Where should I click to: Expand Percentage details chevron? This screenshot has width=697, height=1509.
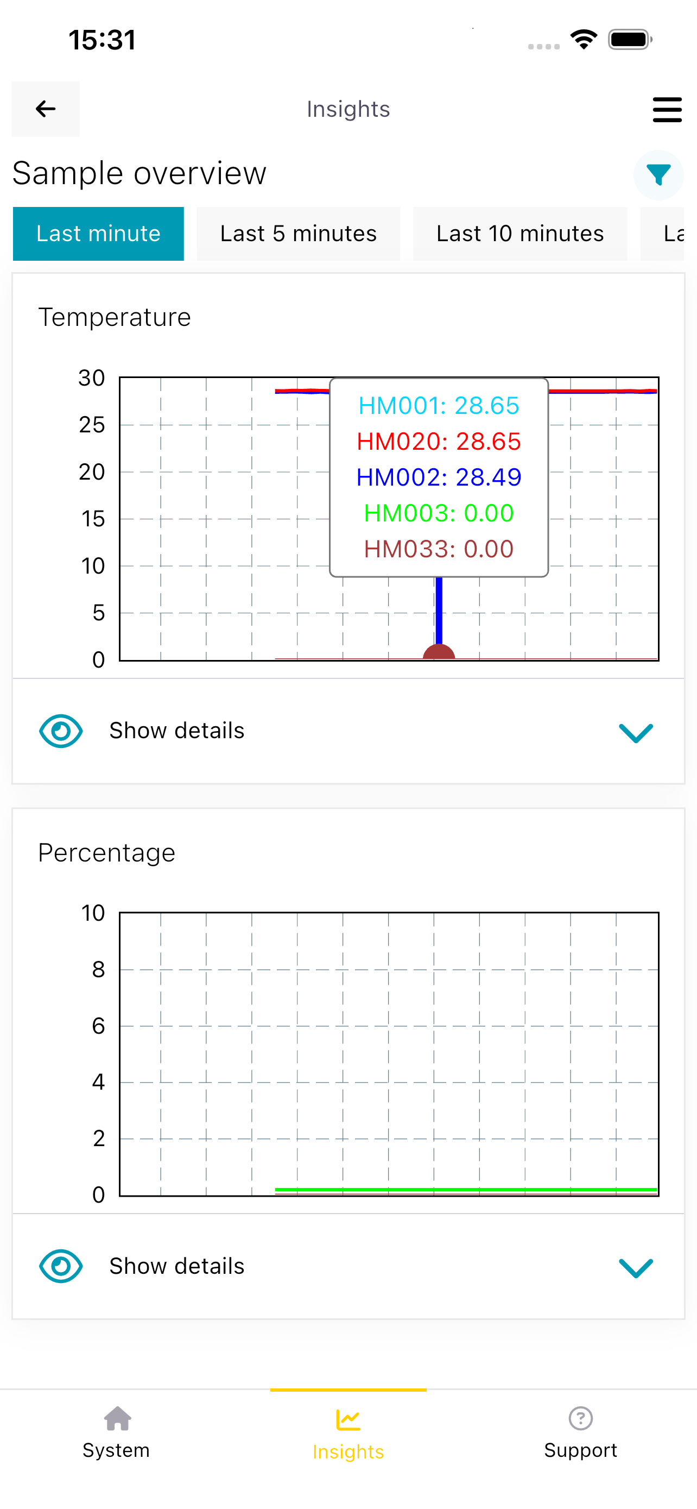click(636, 1268)
